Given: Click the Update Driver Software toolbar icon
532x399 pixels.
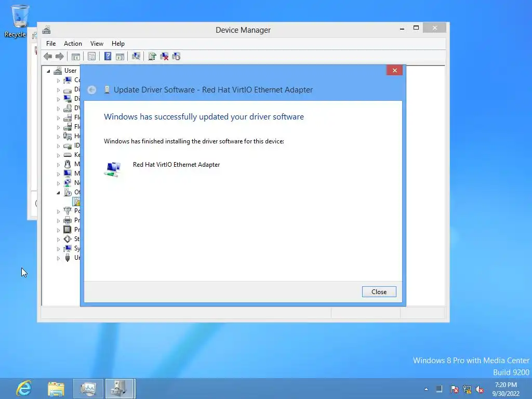Looking at the screenshot, I should 152,56.
